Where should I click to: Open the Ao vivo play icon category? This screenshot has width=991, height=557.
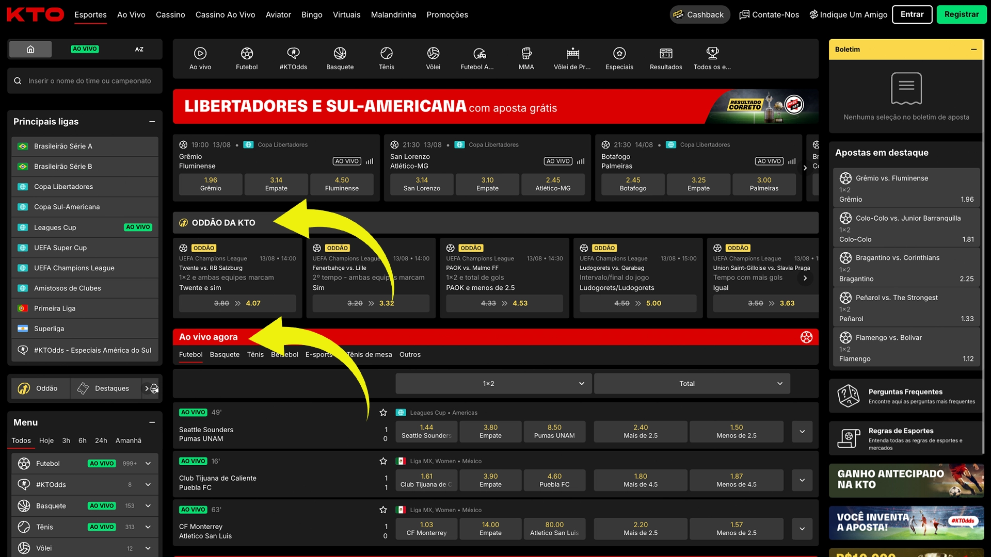coord(200,58)
